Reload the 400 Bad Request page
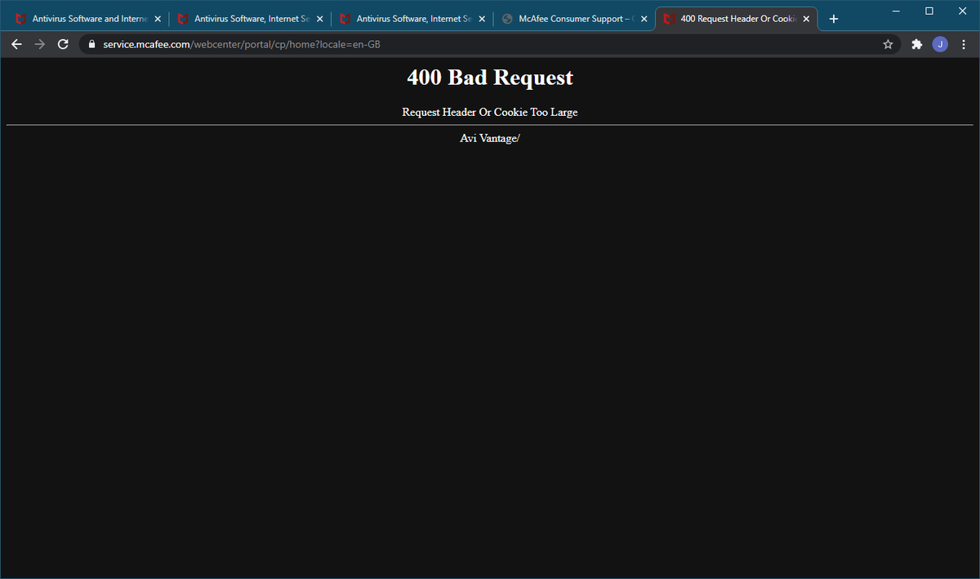 pyautogui.click(x=63, y=44)
